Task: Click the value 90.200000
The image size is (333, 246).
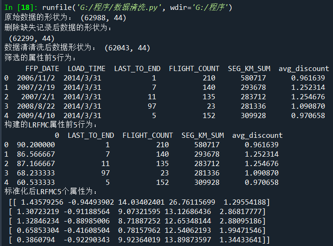Action: click(x=36, y=145)
